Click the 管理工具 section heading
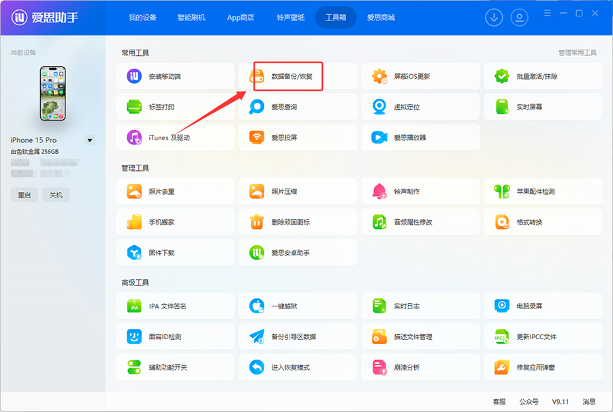 136,168
